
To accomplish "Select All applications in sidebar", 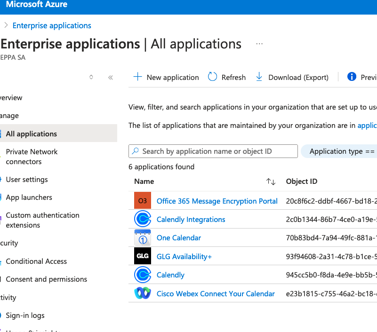I will click(x=58, y=134).
